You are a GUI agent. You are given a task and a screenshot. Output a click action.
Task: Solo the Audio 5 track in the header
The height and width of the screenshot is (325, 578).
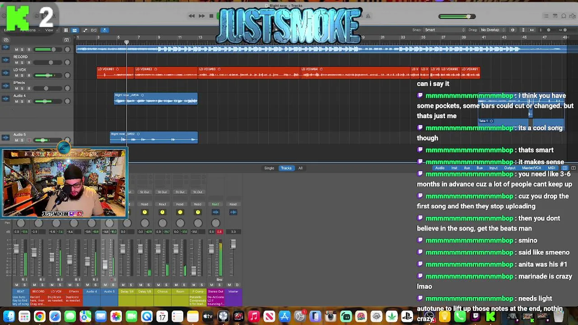(x=22, y=140)
